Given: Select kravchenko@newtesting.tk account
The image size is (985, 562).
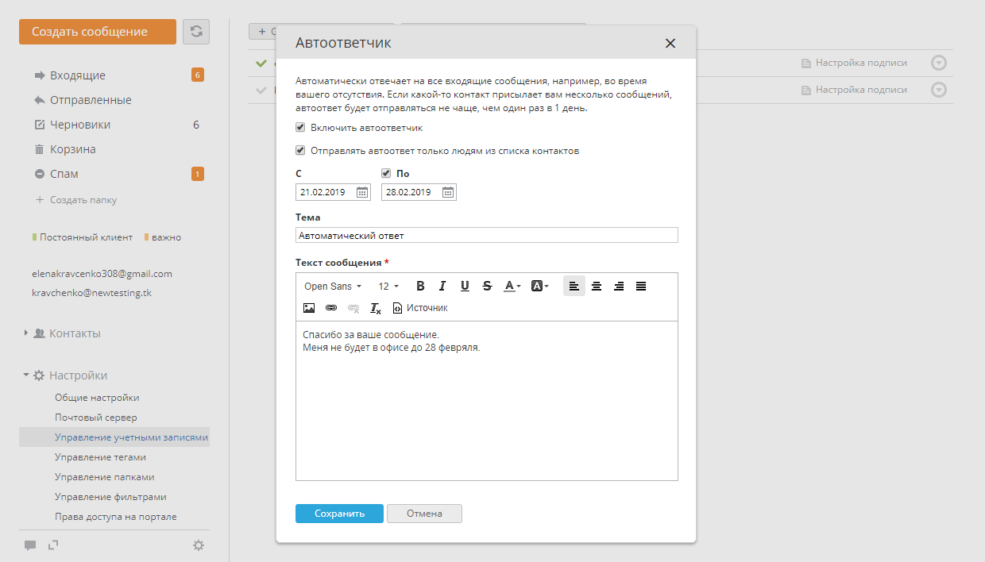Looking at the screenshot, I should click(x=91, y=293).
